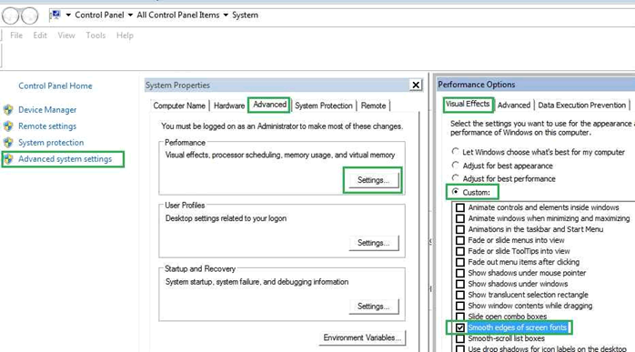This screenshot has width=635, height=352.
Task: Expand the dropdown arrow before System breadcrumb
Action: pos(226,15)
